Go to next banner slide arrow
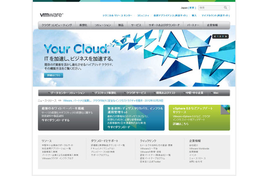The width and height of the screenshot is (268, 176). (x=226, y=36)
